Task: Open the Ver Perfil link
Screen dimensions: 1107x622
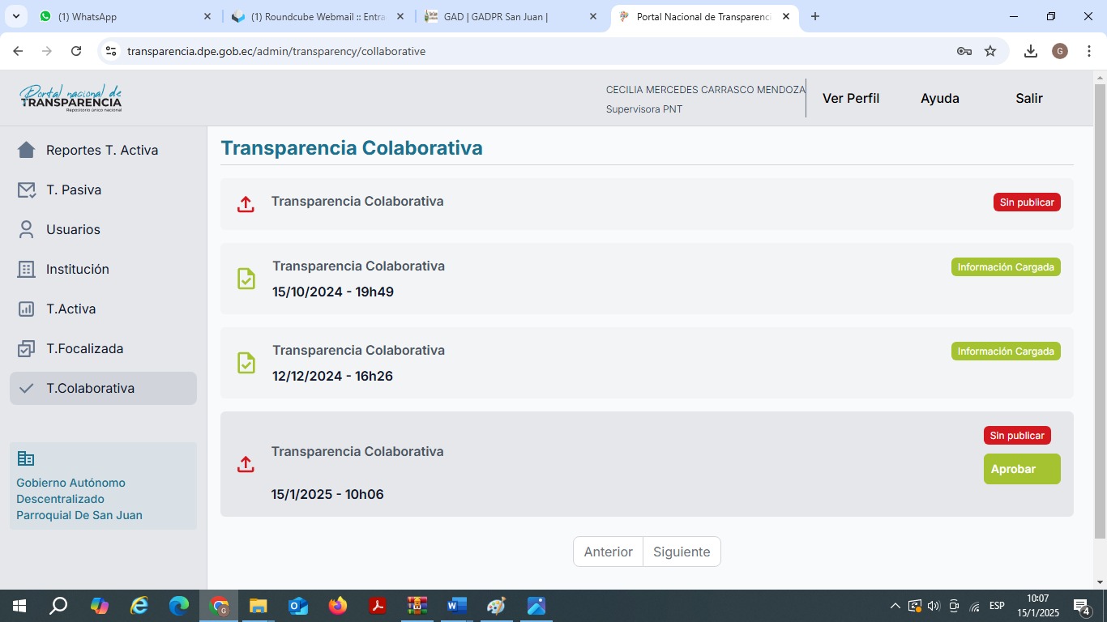Action: (850, 98)
